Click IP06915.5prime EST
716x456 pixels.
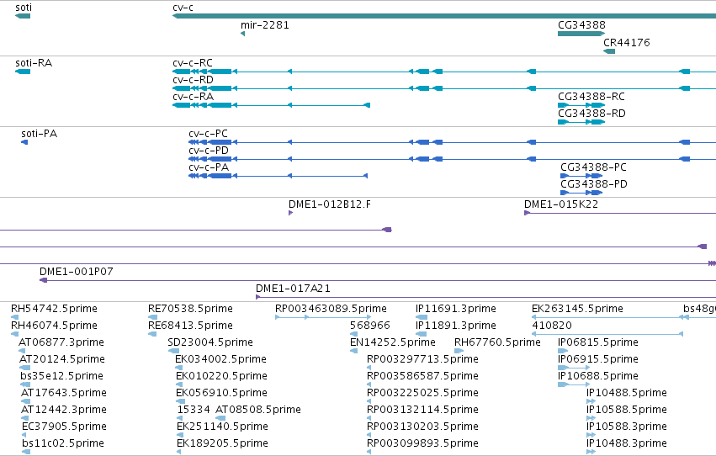(574, 368)
